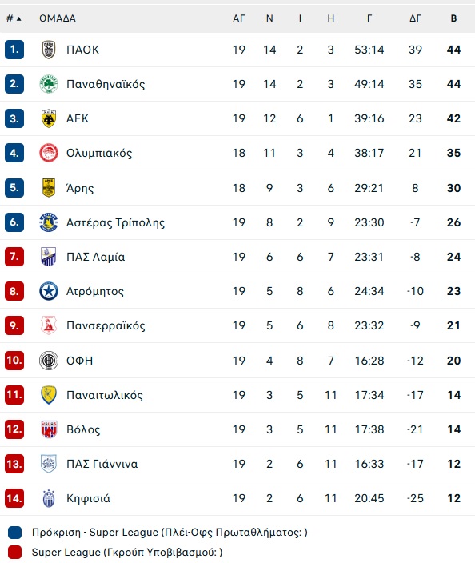Open the ΟΦΗ black circular emblem

click(x=49, y=361)
